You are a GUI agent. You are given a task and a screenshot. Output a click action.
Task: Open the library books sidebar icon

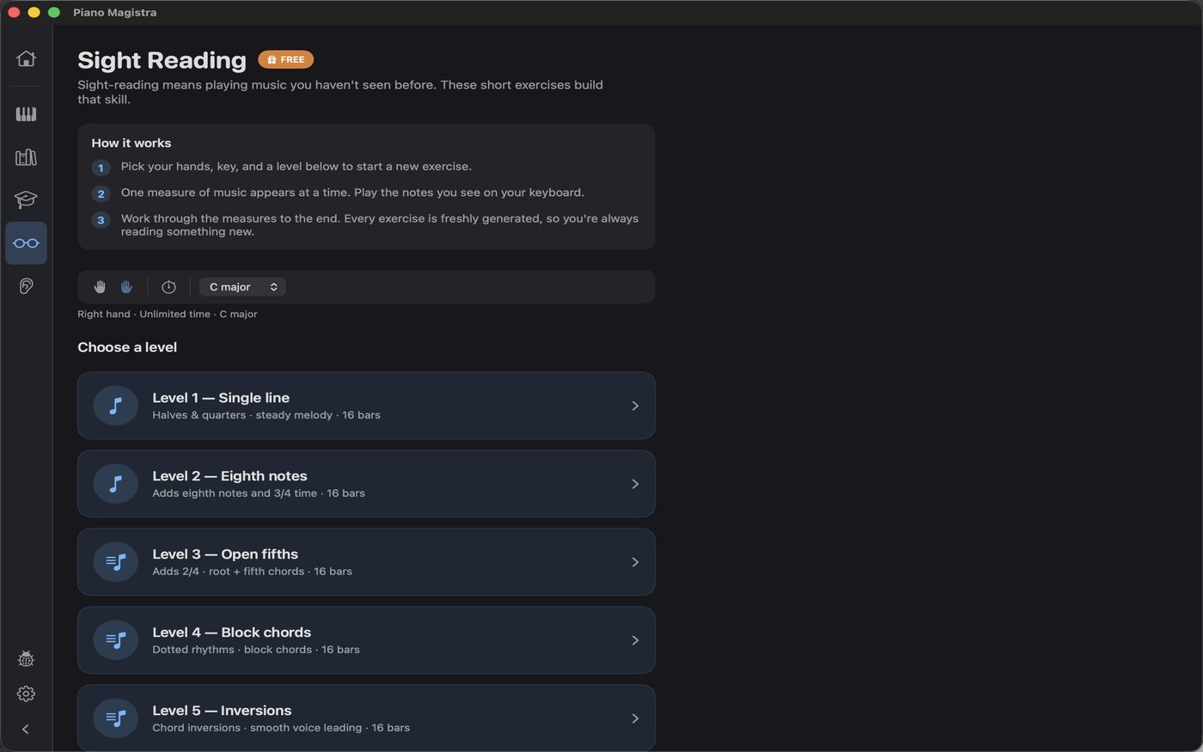(26, 157)
